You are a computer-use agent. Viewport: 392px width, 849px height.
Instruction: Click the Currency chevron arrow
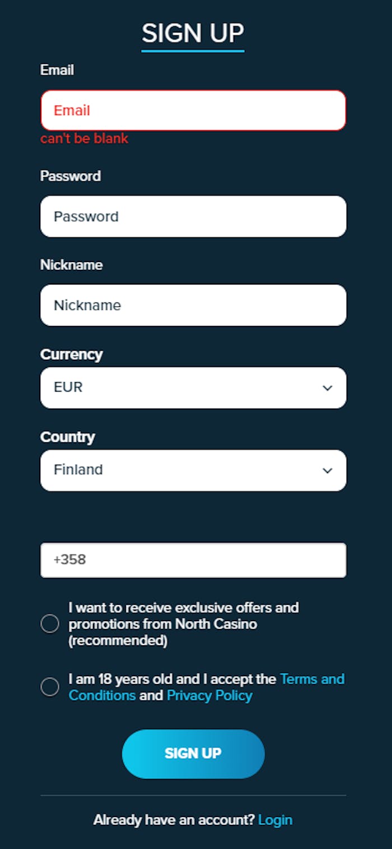[x=328, y=388]
